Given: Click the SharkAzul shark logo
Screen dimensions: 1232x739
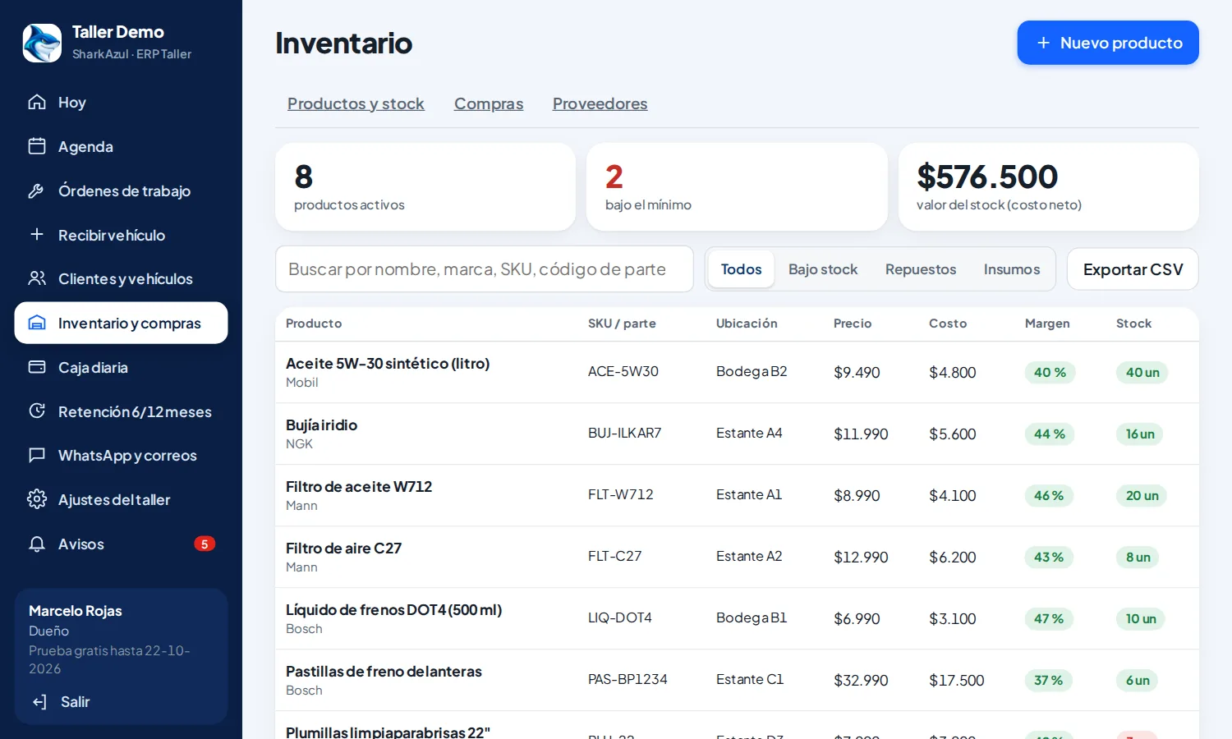Looking at the screenshot, I should 42,43.
